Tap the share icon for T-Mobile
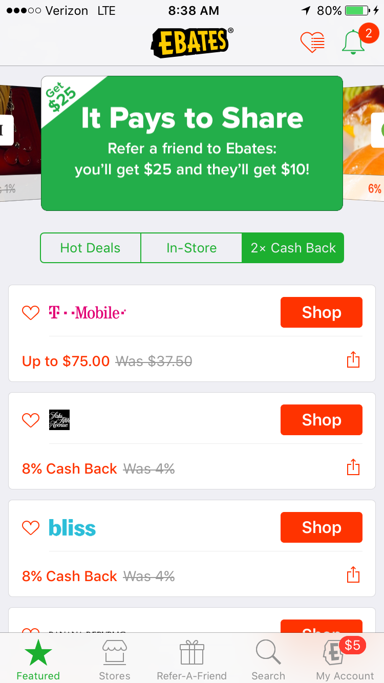 [x=353, y=360]
